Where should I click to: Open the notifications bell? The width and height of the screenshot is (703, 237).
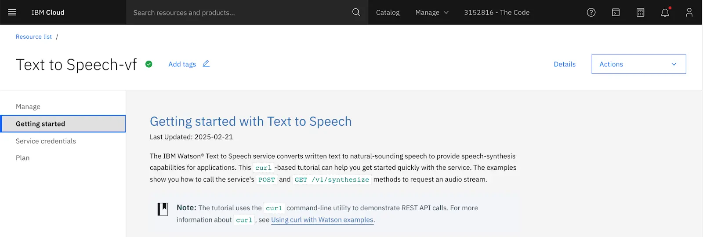click(x=665, y=12)
